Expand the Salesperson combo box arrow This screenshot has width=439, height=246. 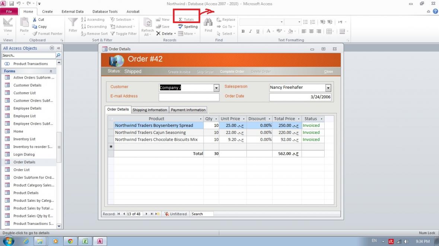328,88
